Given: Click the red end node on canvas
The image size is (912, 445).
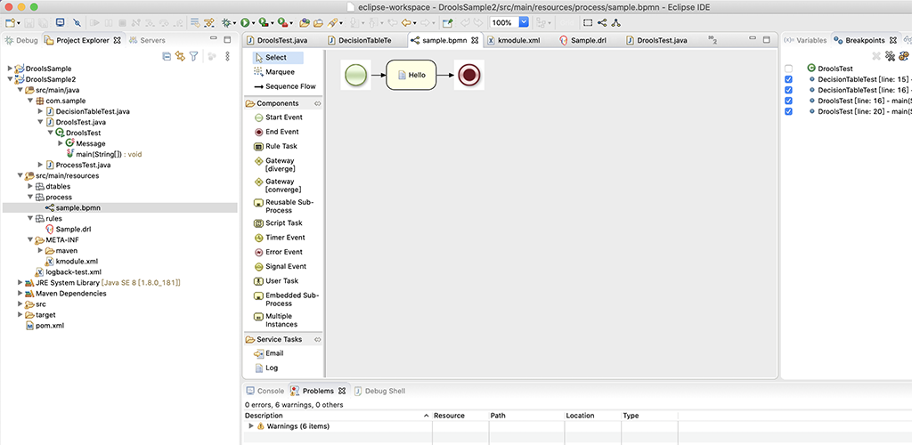Looking at the screenshot, I should pos(468,75).
